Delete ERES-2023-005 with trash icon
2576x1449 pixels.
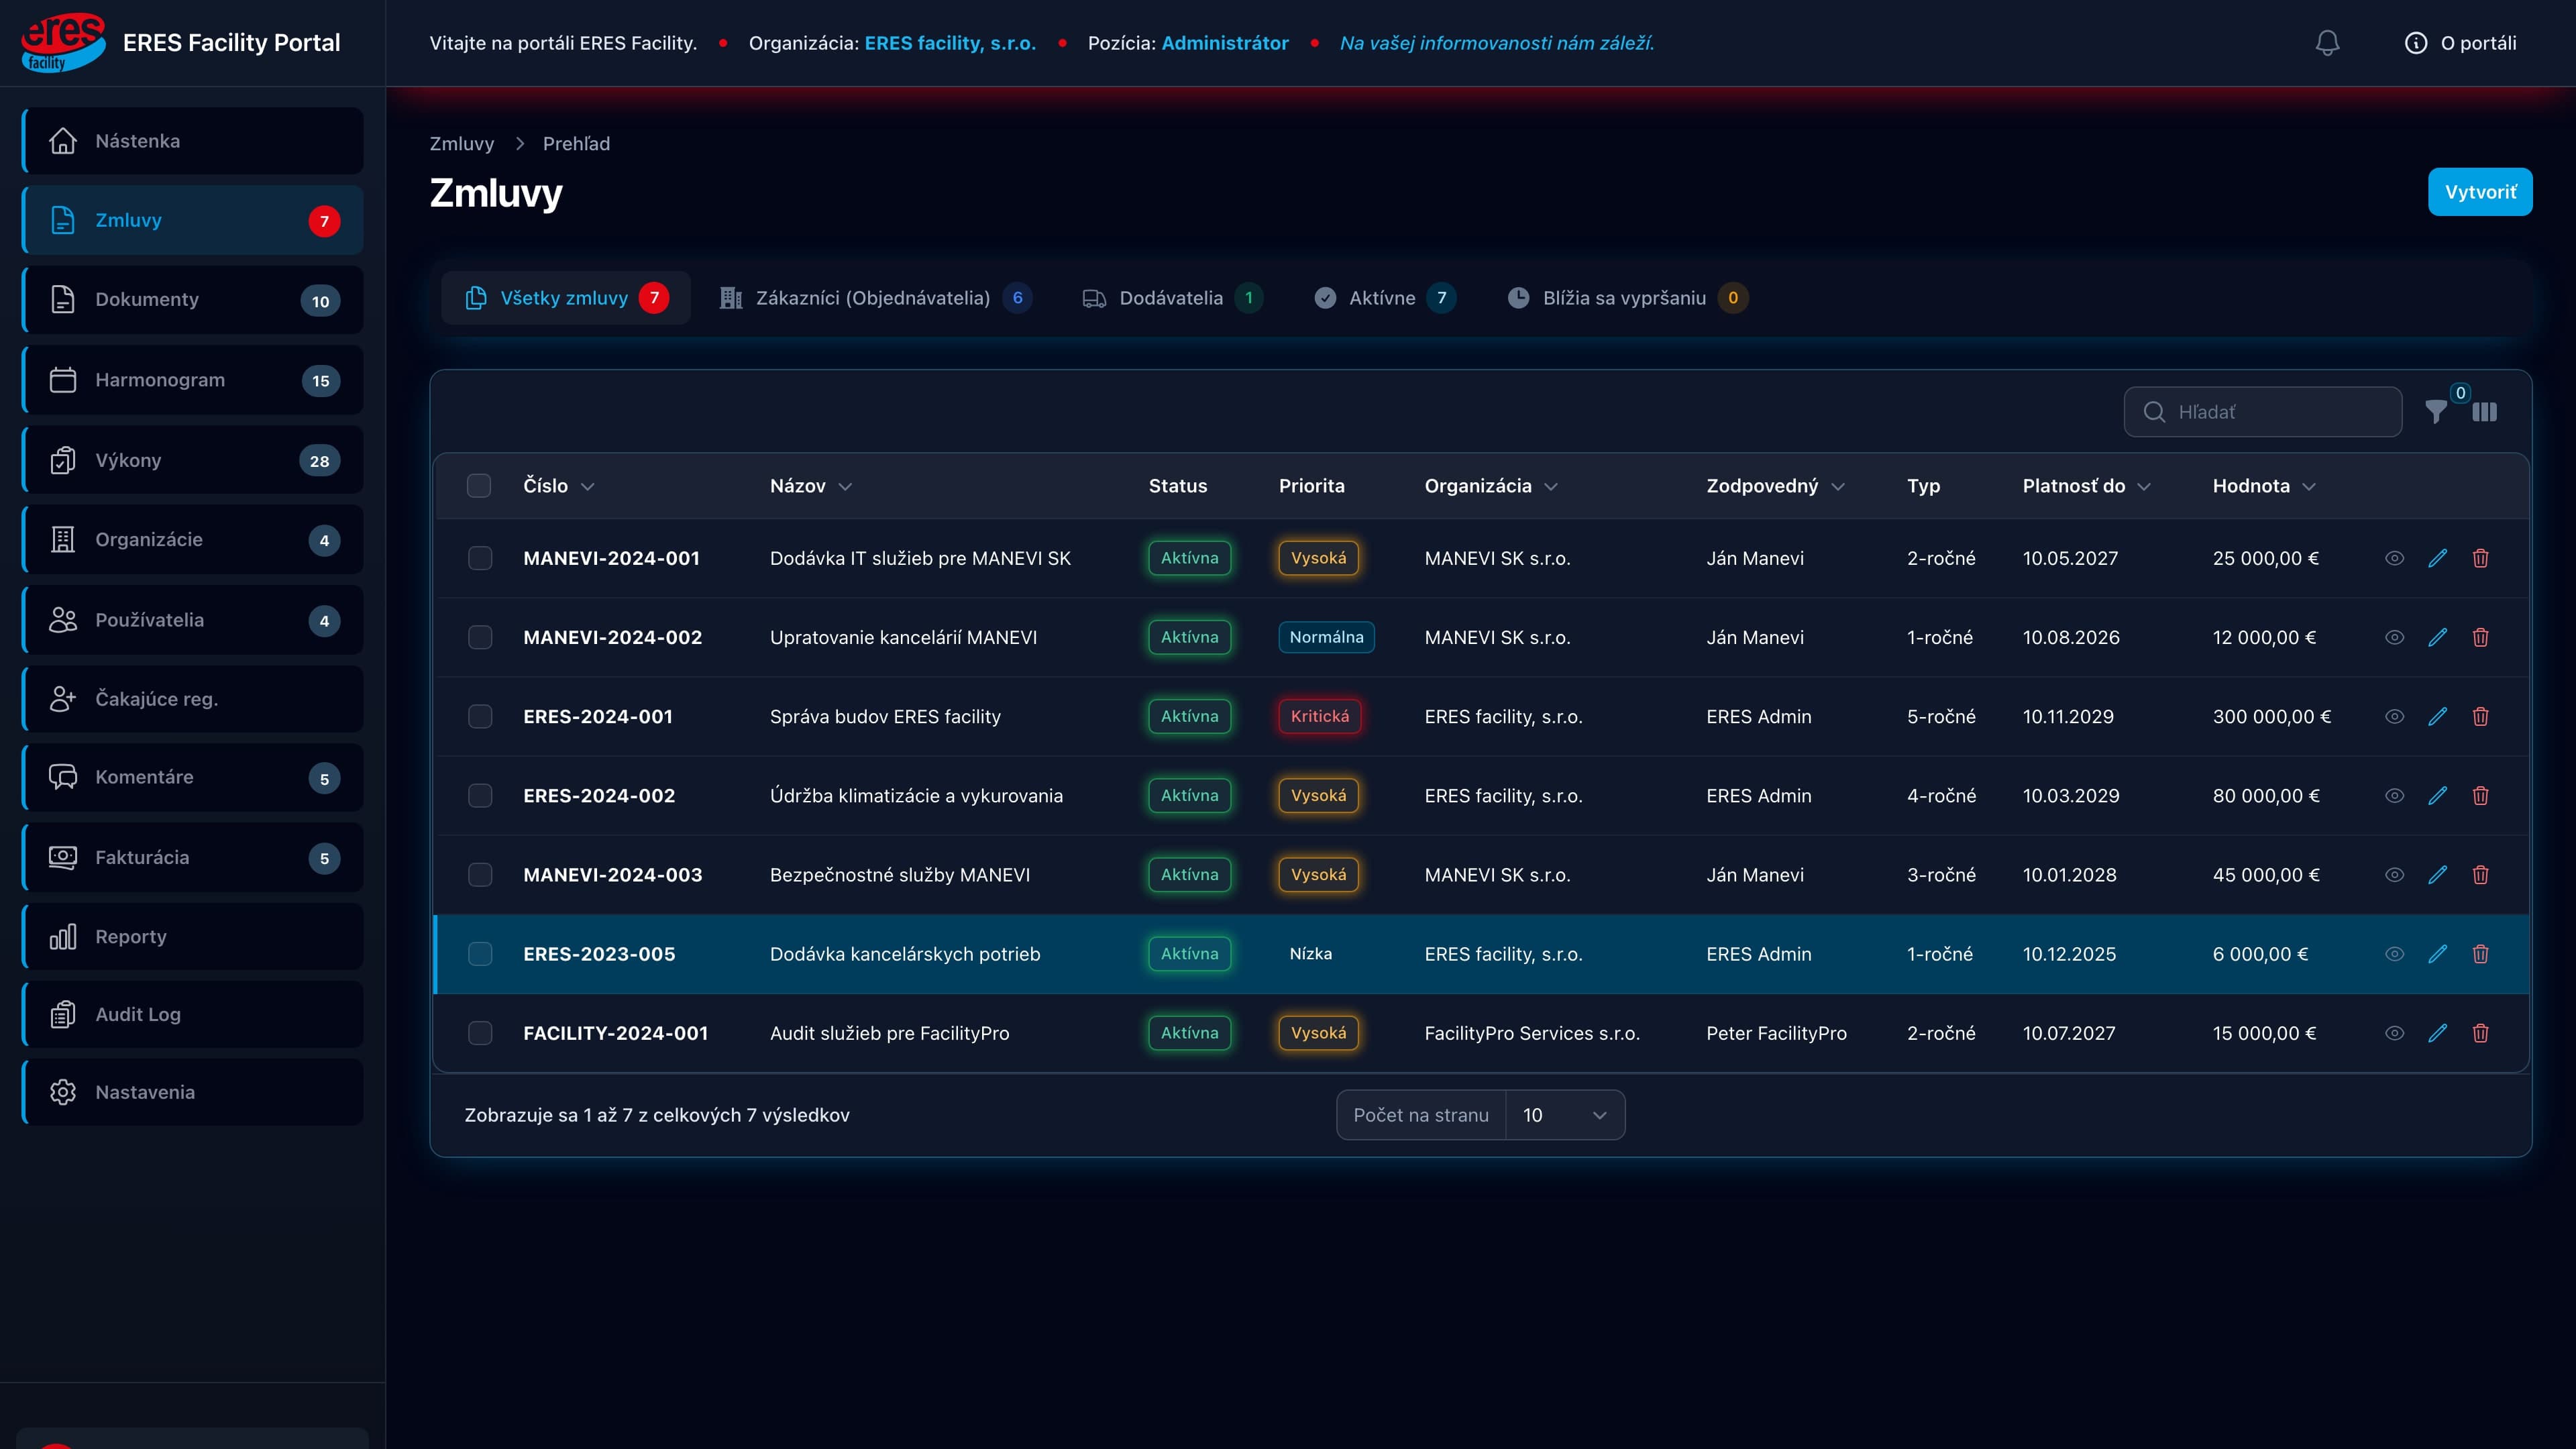pos(2481,953)
